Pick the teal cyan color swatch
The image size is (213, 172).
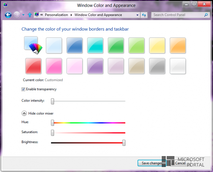point(95,45)
